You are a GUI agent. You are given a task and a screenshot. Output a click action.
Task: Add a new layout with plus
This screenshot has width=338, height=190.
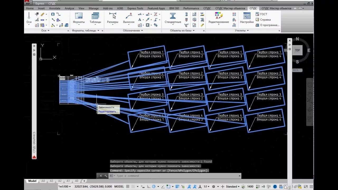coord(84,181)
